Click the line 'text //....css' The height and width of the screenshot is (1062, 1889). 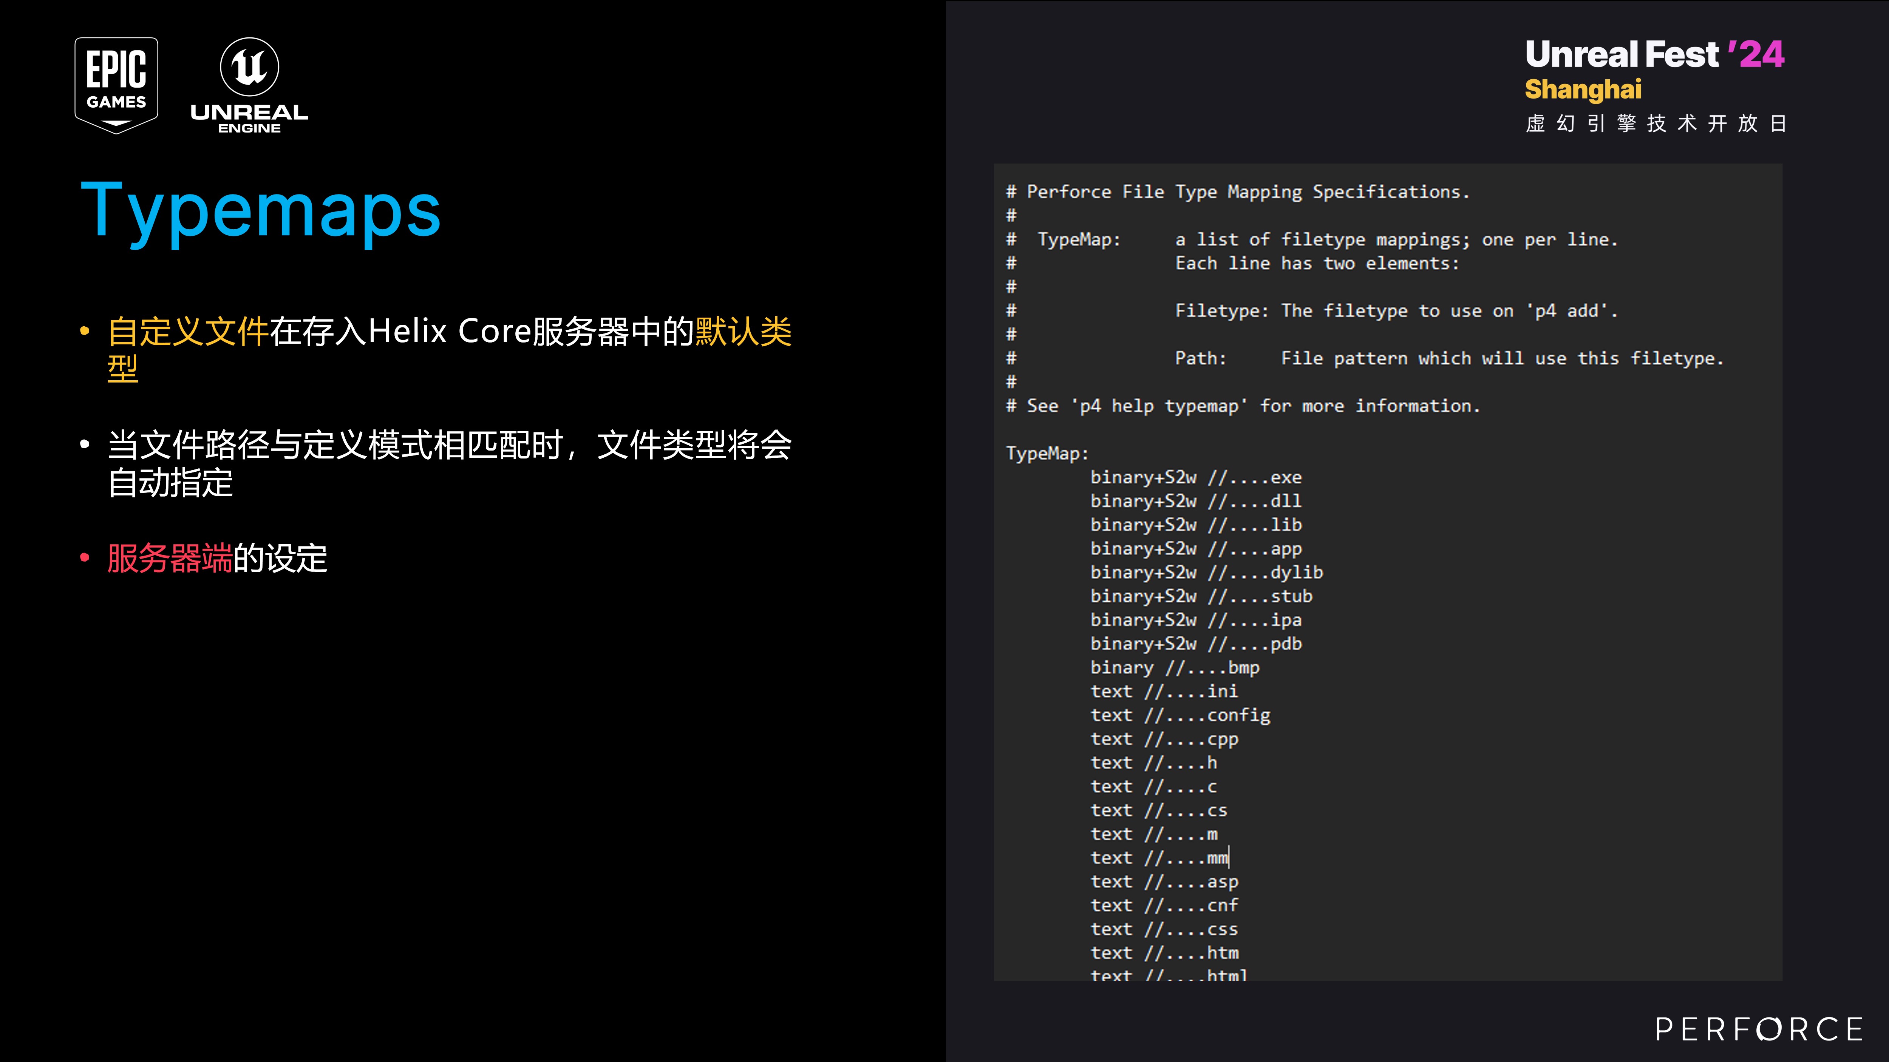click(x=1164, y=929)
